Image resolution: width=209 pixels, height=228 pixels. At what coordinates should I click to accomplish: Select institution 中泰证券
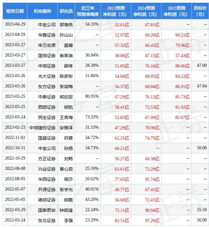[47, 97]
